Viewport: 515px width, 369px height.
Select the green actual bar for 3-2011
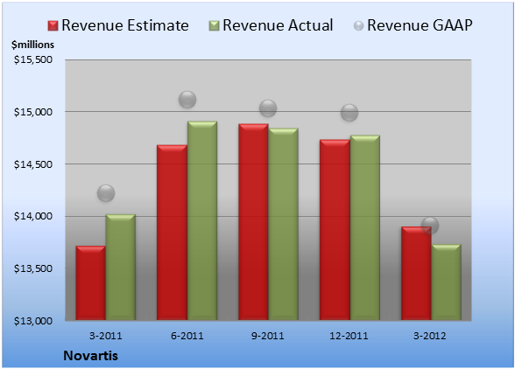click(121, 267)
